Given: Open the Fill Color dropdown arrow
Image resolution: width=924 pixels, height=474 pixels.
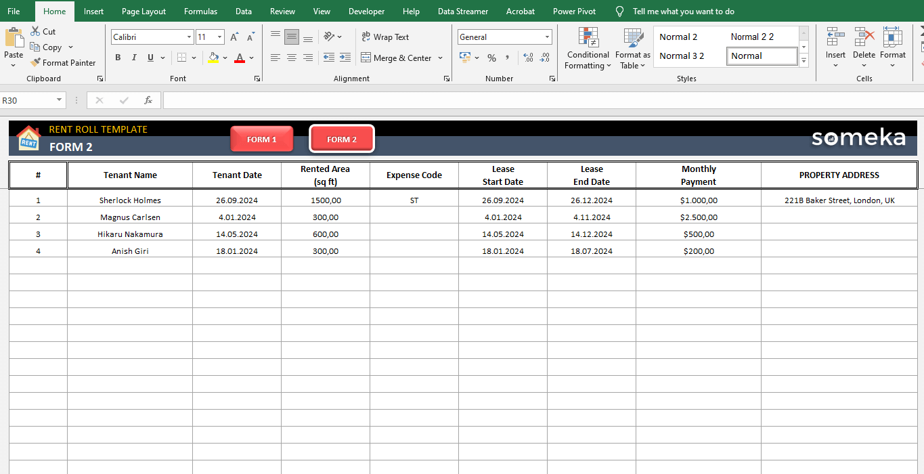Looking at the screenshot, I should coord(223,58).
